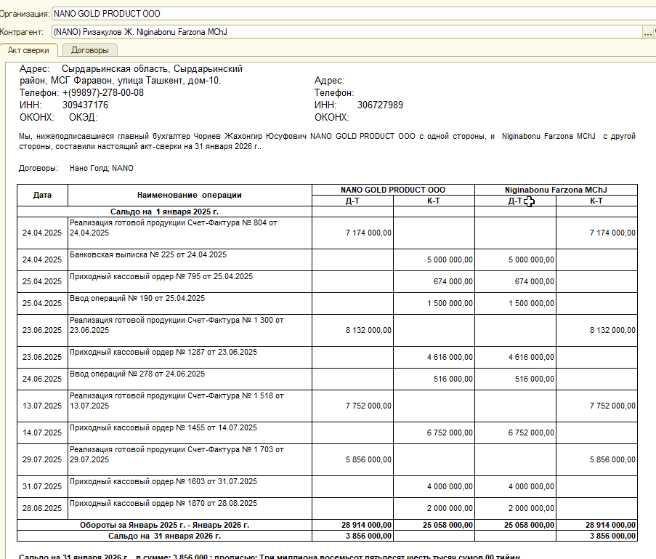Select Ввод операций № 278 cell
Viewport: 656px width, 559px height.
[x=190, y=379]
